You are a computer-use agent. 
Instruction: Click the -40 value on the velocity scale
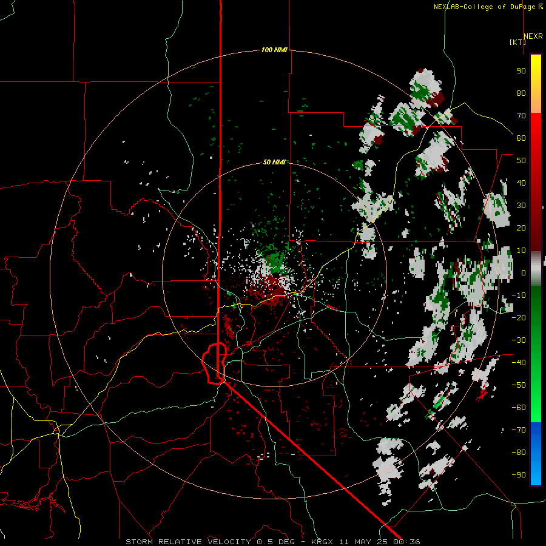point(519,363)
